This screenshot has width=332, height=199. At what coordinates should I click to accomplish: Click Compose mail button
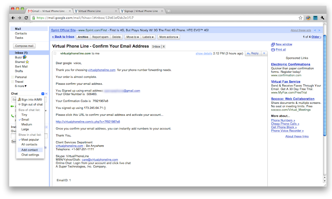pos(24,46)
